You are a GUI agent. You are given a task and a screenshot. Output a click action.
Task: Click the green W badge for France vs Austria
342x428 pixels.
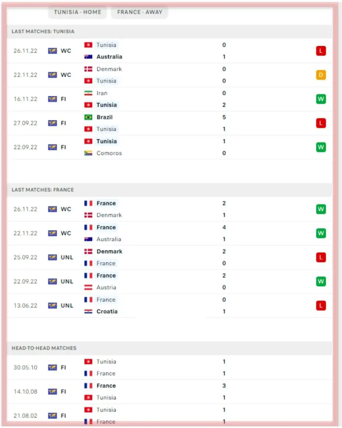pyautogui.click(x=321, y=282)
